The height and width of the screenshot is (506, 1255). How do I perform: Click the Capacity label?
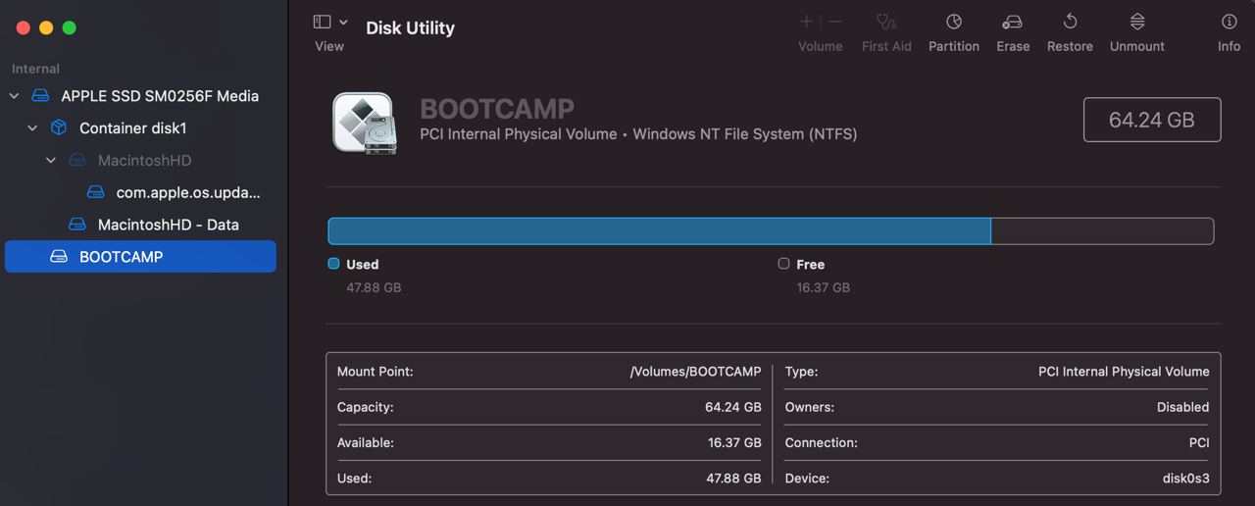click(x=365, y=407)
